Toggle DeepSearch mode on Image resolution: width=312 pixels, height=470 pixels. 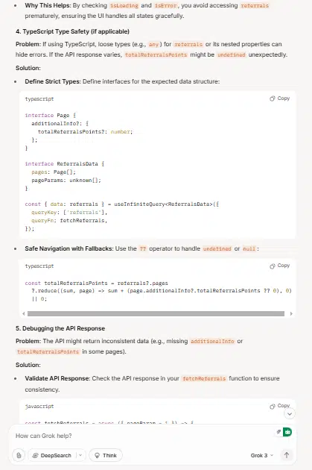(x=52, y=455)
